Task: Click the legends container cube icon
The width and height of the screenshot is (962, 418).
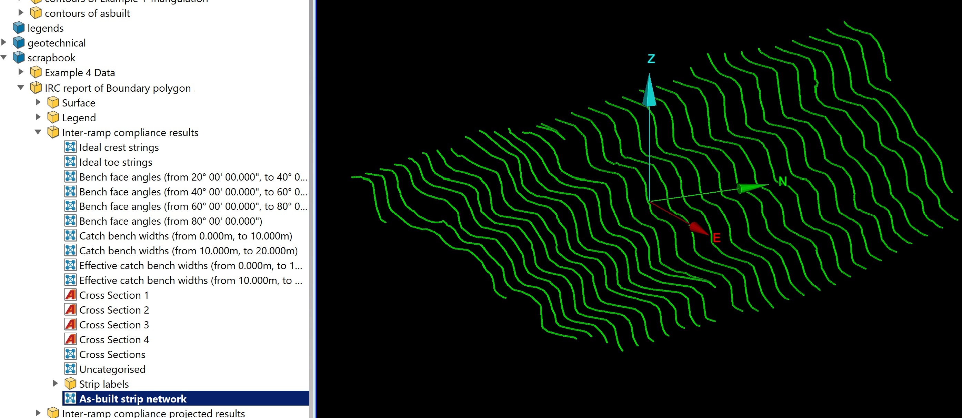Action: (x=19, y=28)
